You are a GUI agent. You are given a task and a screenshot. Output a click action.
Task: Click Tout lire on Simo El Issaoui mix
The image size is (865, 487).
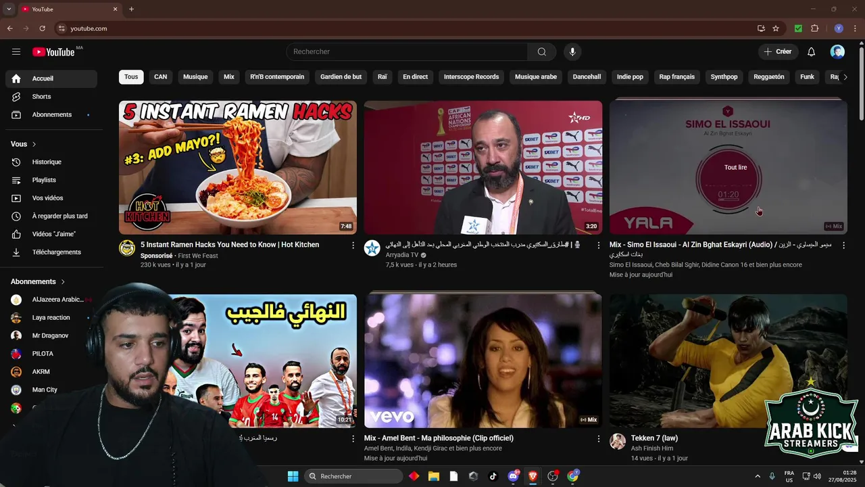[x=735, y=167]
